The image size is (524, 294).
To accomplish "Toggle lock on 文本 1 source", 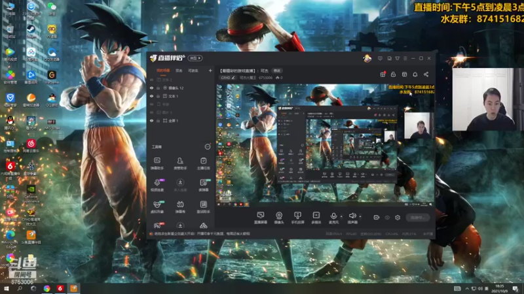I will [158, 96].
